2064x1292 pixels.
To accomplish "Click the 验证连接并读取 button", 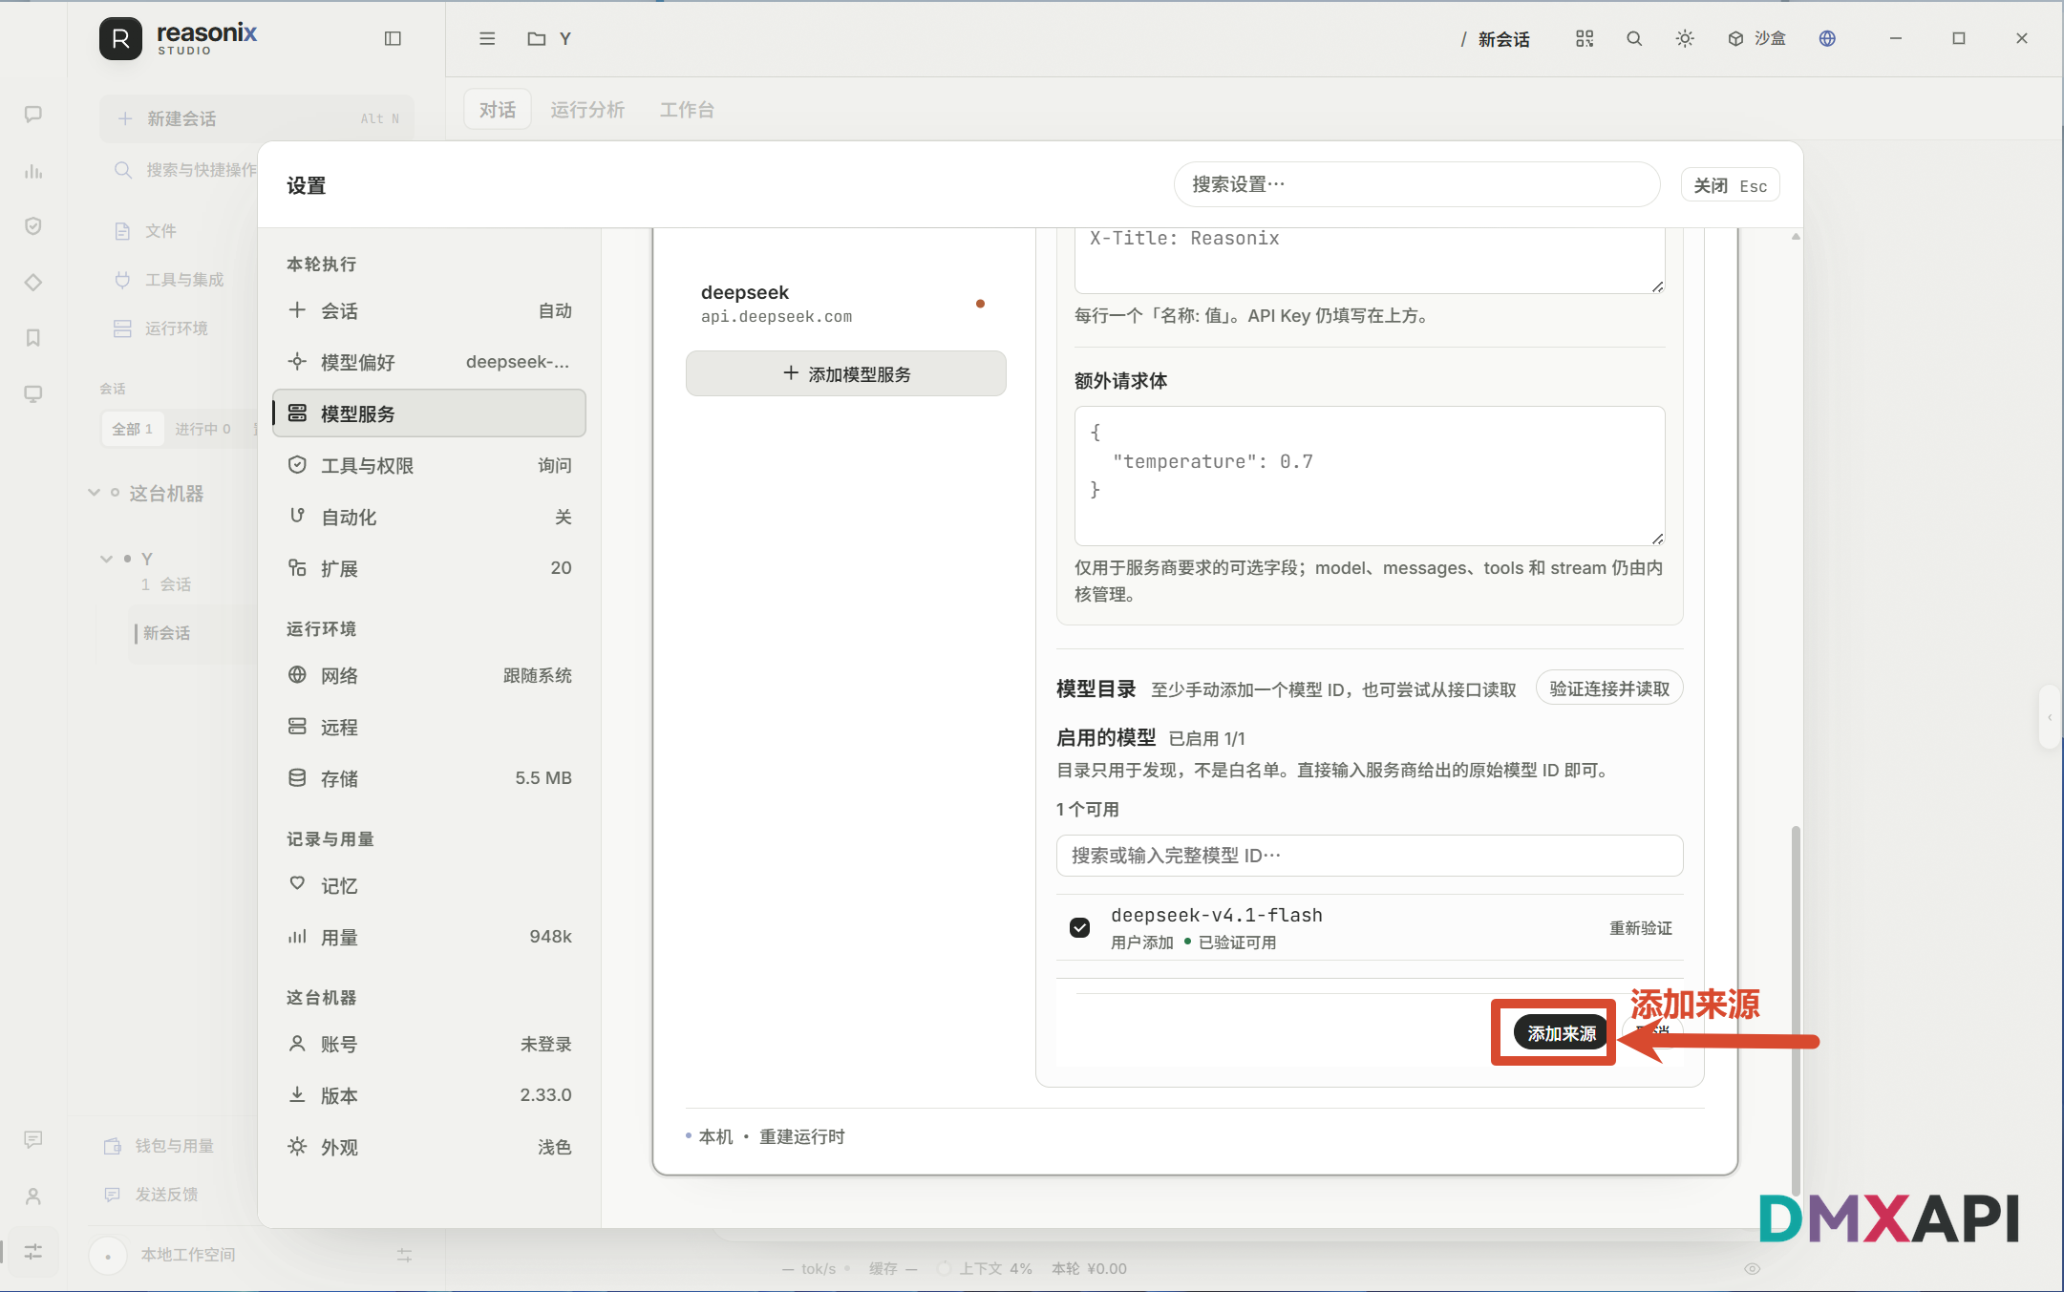I will pyautogui.click(x=1609, y=688).
